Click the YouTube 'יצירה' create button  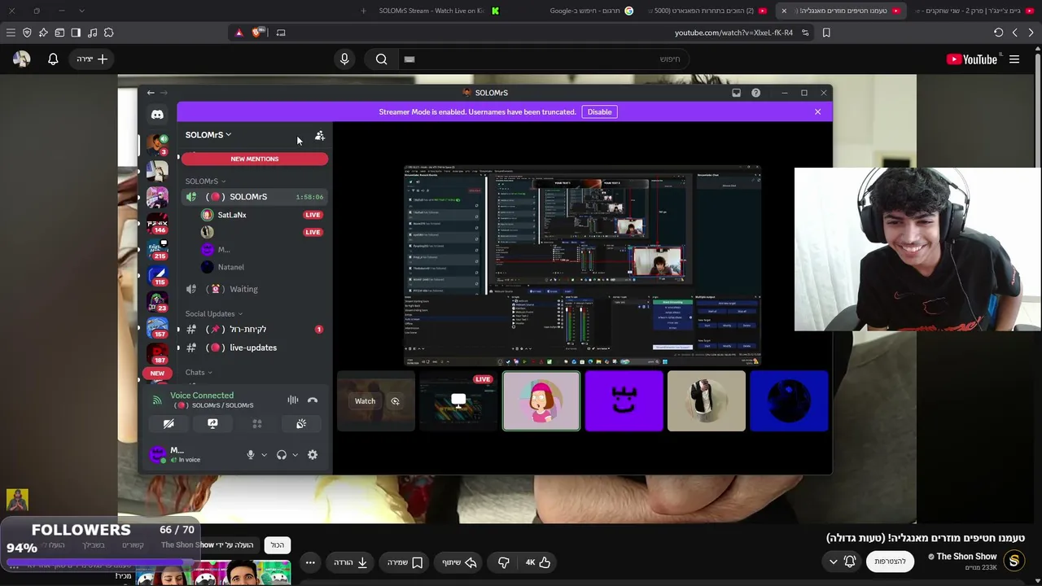pyautogui.click(x=92, y=59)
